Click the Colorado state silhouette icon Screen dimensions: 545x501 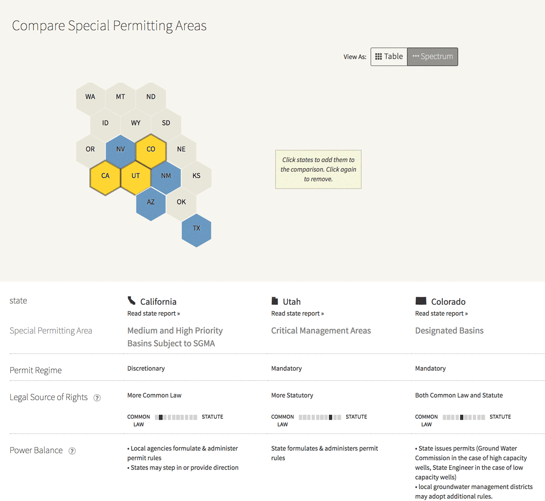pos(421,301)
